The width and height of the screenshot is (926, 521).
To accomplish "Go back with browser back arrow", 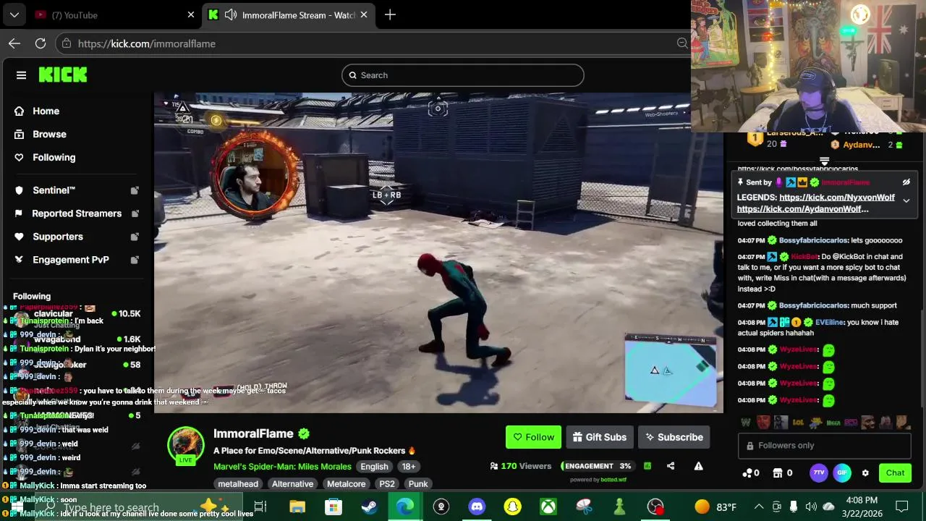I will [x=14, y=43].
